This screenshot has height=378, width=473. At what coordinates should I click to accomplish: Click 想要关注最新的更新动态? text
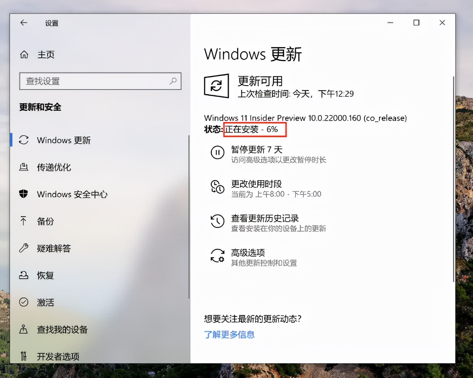(x=253, y=319)
